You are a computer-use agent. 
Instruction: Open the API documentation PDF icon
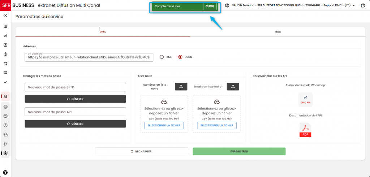click(305, 130)
